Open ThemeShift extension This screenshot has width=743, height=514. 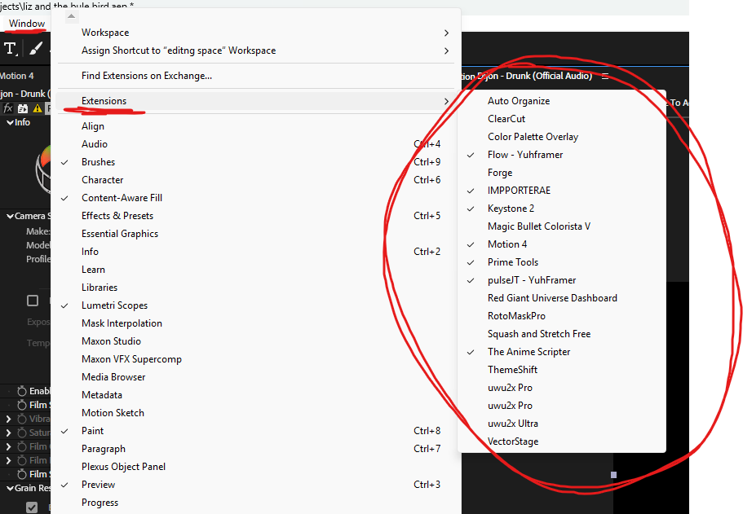pyautogui.click(x=561, y=370)
